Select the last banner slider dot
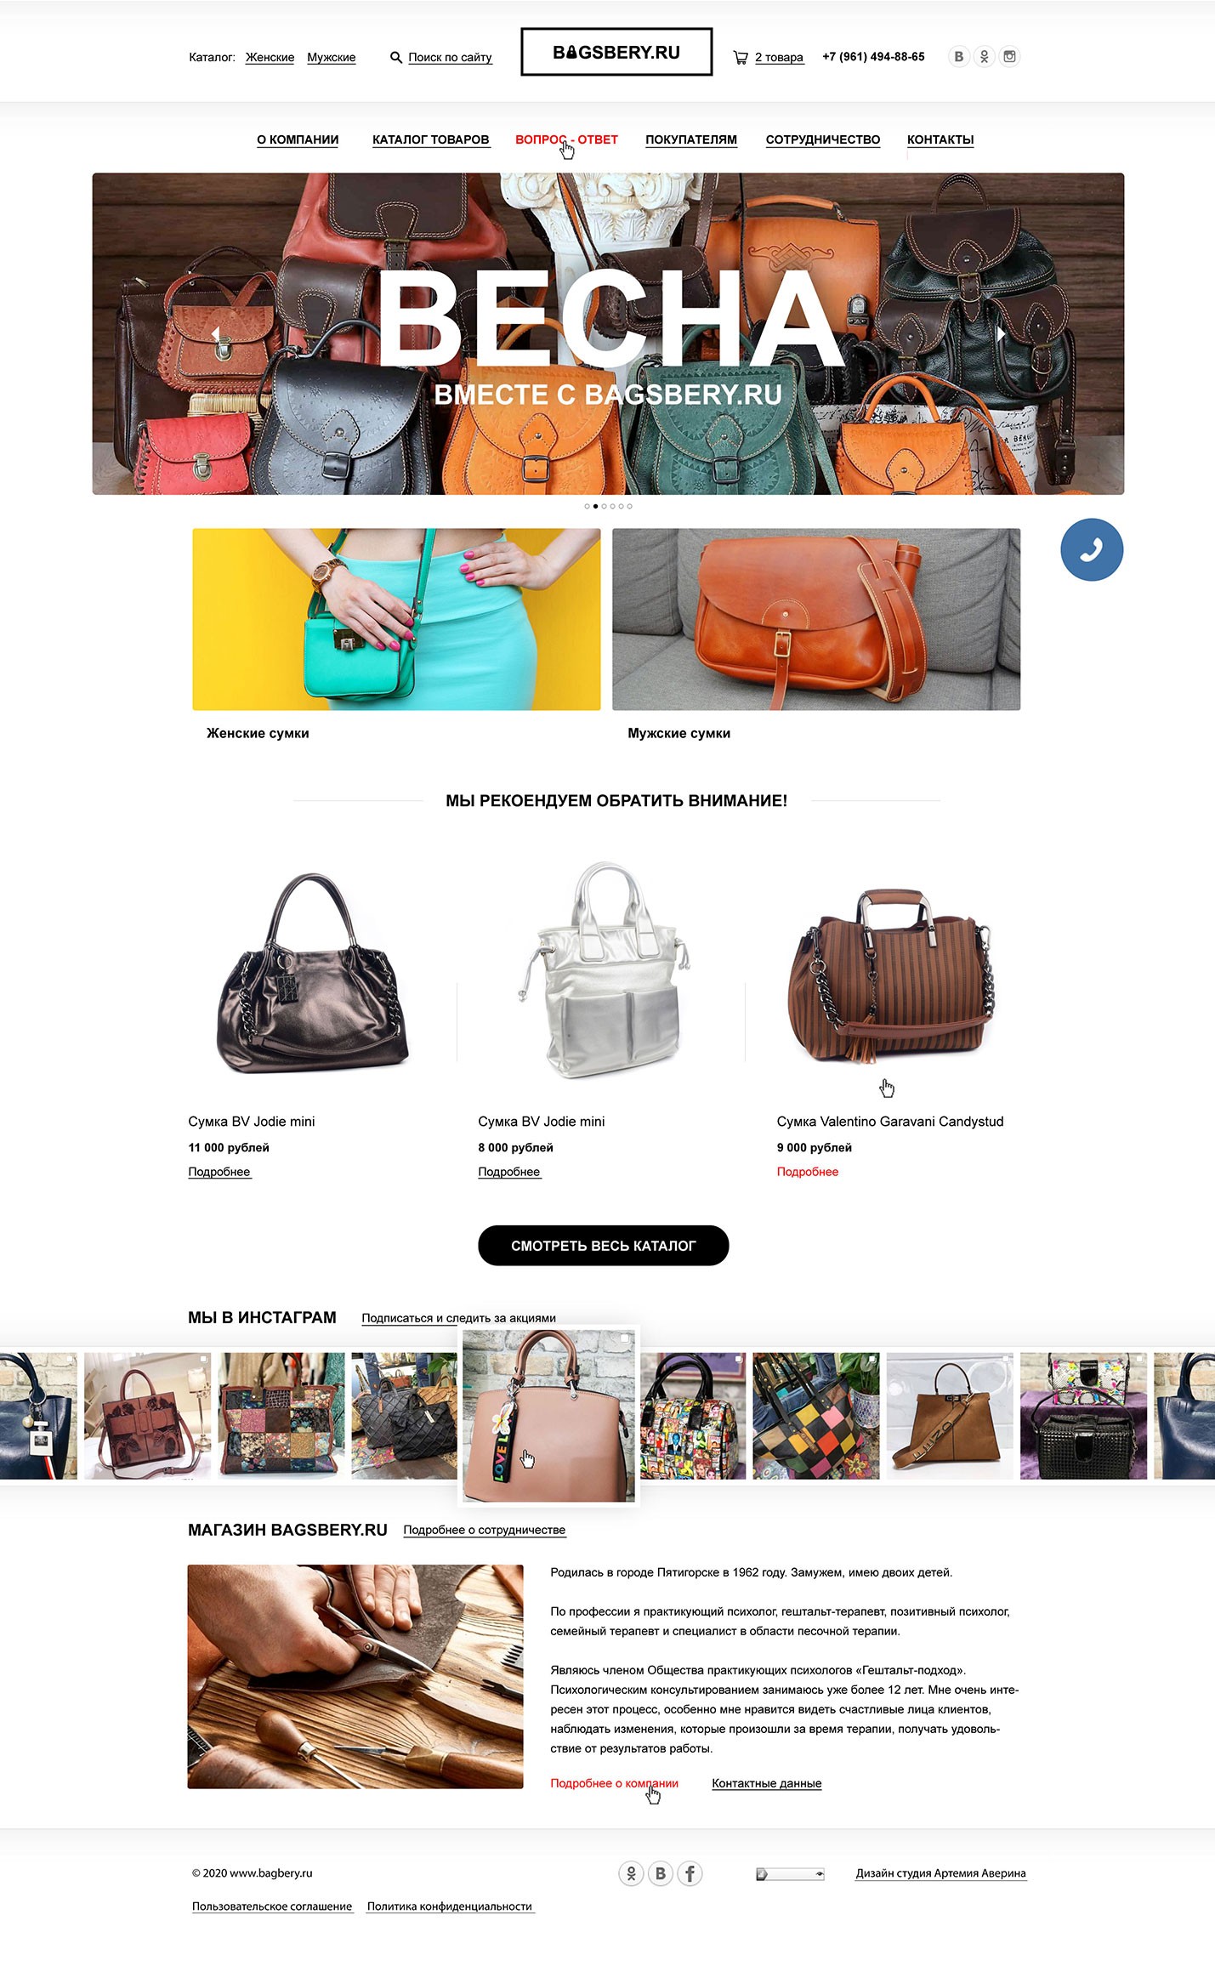Screen dimensions: 1215x1983 click(x=629, y=507)
